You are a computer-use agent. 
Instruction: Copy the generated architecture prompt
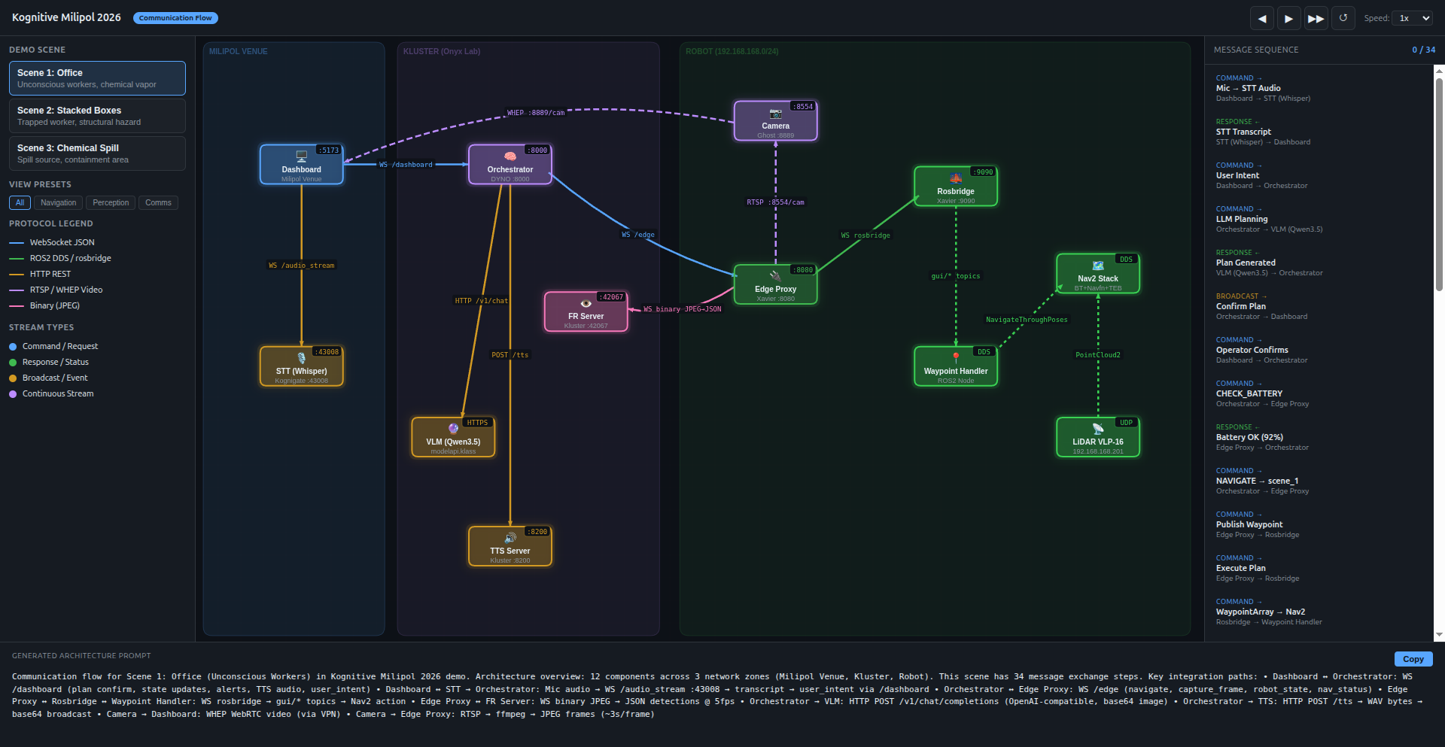pyautogui.click(x=1413, y=659)
